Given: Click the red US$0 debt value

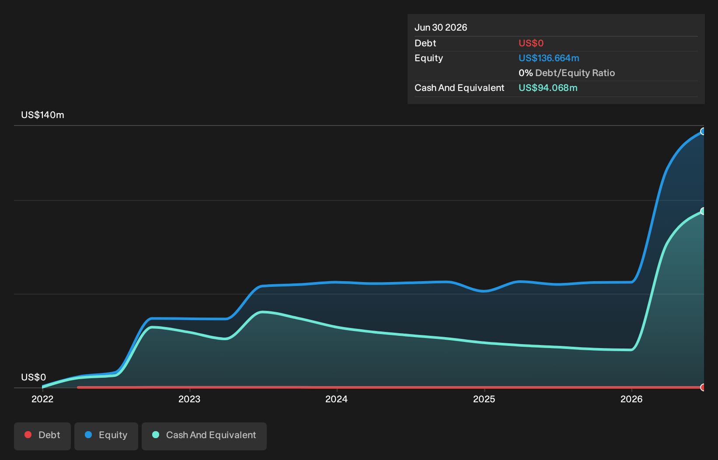Looking at the screenshot, I should (531, 43).
